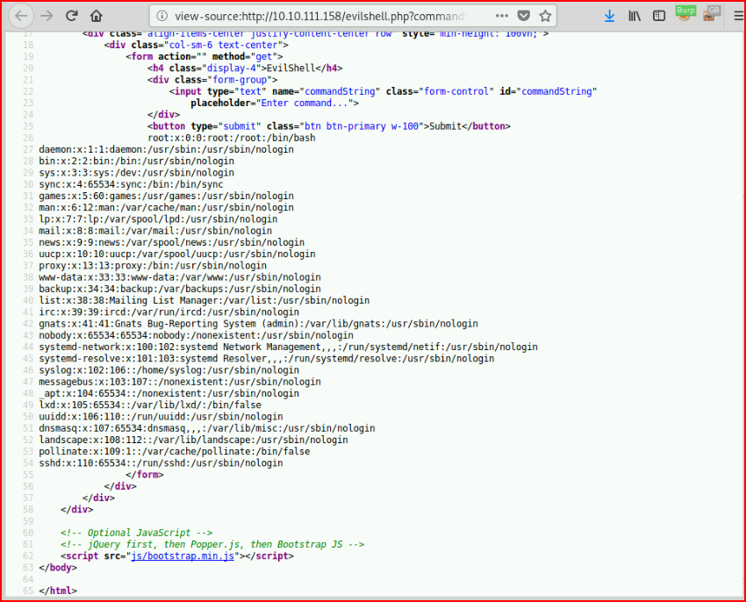Viewport: 746px width, 602px height.
Task: Click the GB extension icon
Action: click(x=711, y=14)
